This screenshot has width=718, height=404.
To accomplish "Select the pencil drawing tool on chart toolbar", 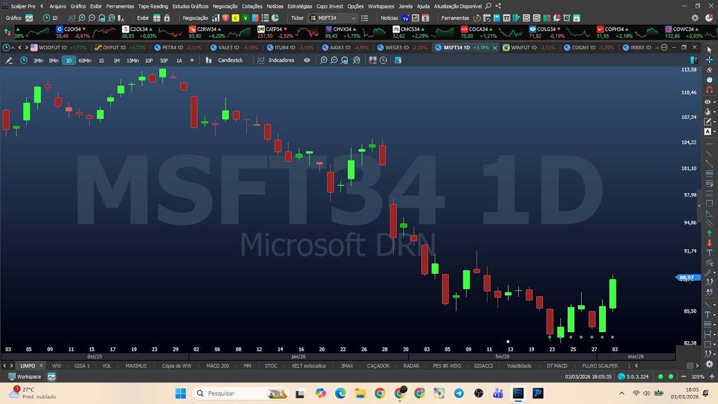I will pos(8,60).
